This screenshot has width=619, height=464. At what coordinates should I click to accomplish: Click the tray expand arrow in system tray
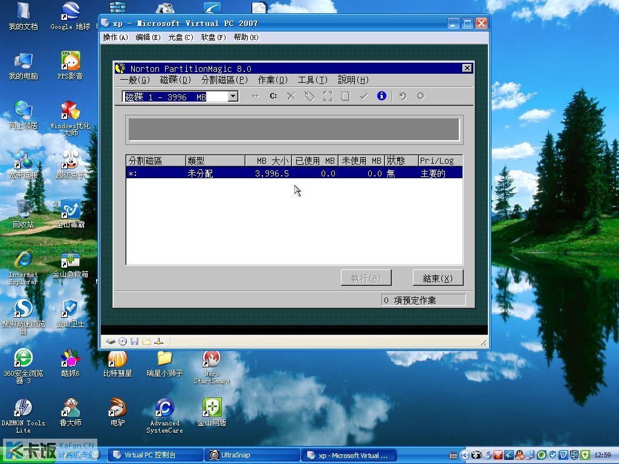(x=465, y=455)
